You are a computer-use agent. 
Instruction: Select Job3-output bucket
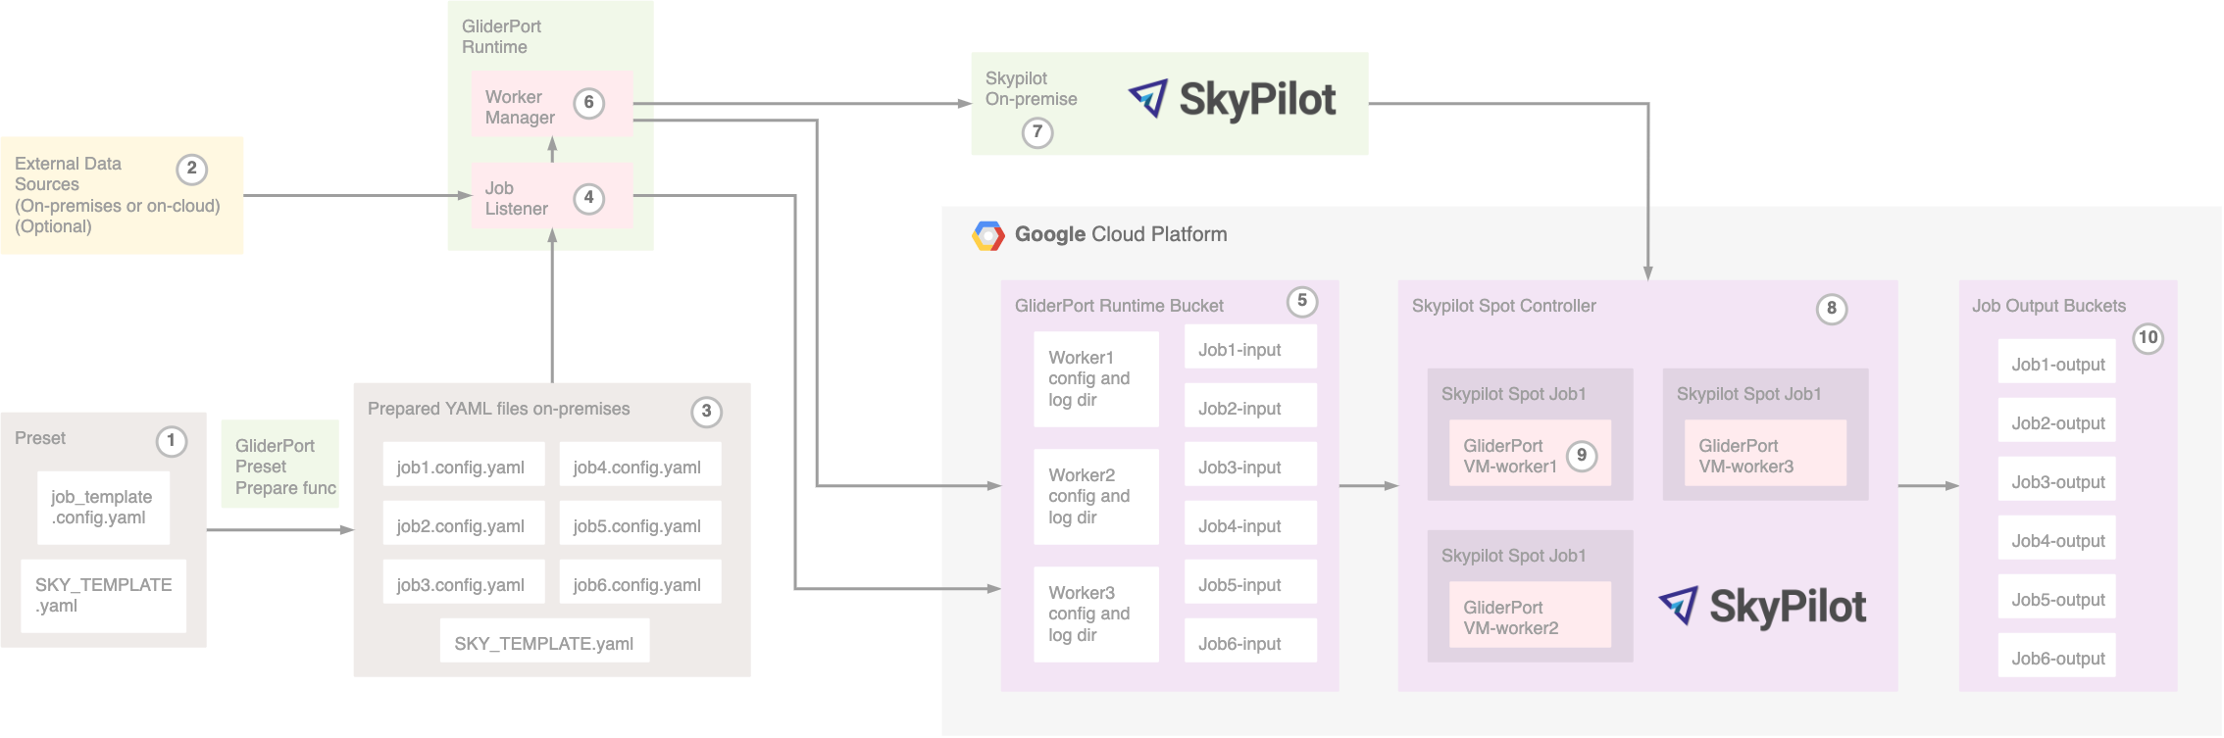[2056, 480]
